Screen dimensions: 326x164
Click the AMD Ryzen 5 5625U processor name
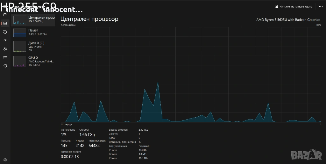click(x=288, y=20)
